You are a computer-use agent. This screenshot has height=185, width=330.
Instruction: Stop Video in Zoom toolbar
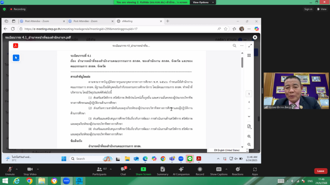coord(30,171)
